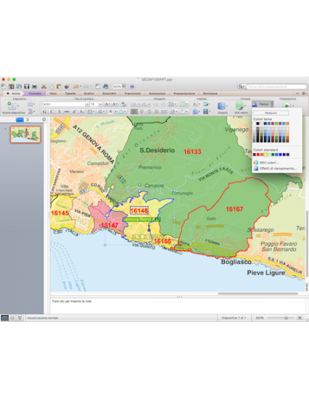Click the Nuova diapositiva icon
This screenshot has height=399, width=309.
coord(12,105)
